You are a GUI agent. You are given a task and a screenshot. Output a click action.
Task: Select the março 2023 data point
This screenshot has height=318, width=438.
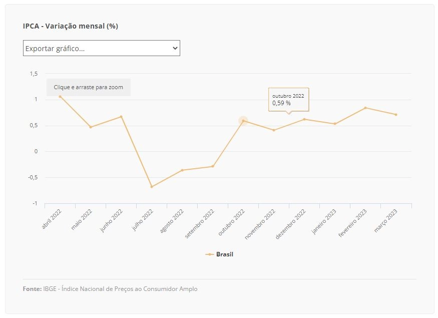396,115
